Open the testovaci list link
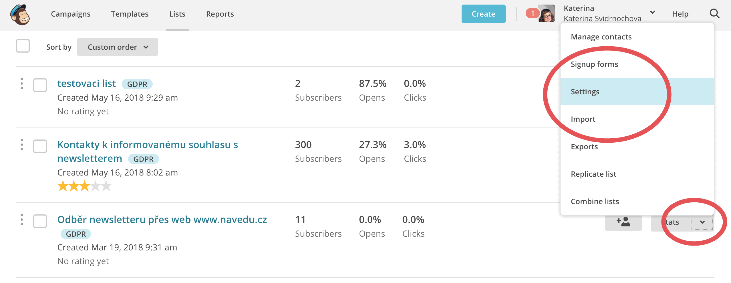 [x=86, y=83]
